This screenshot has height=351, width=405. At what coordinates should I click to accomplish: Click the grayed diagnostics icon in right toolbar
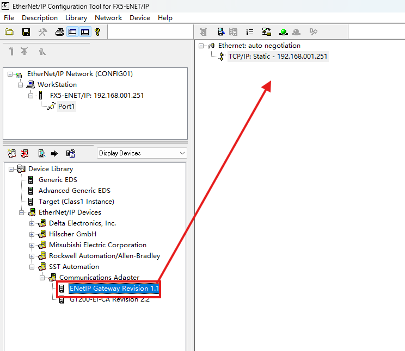pos(314,32)
